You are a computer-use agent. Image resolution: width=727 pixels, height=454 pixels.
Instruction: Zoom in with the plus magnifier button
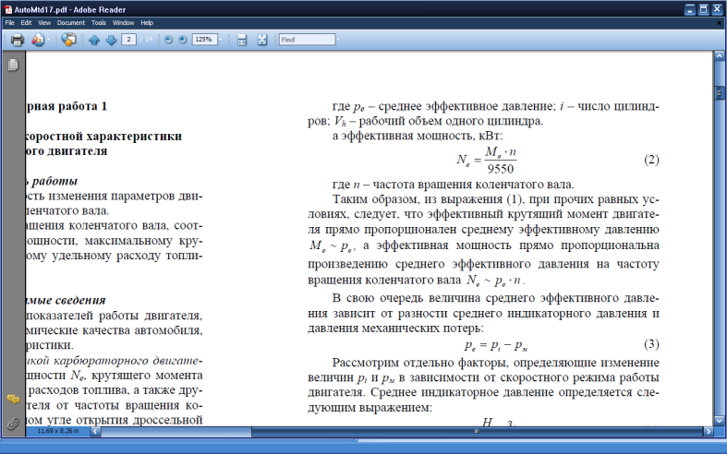183,40
